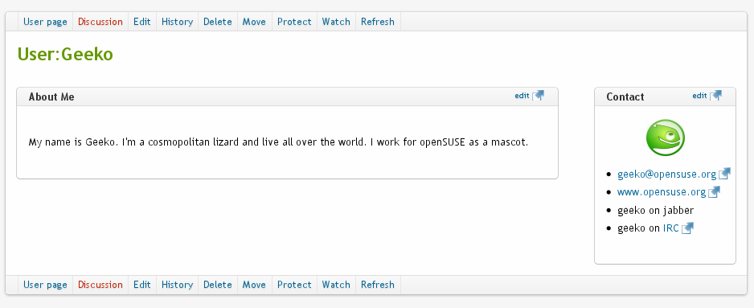Open the geeko@opensuse.org email link

[x=667, y=175]
